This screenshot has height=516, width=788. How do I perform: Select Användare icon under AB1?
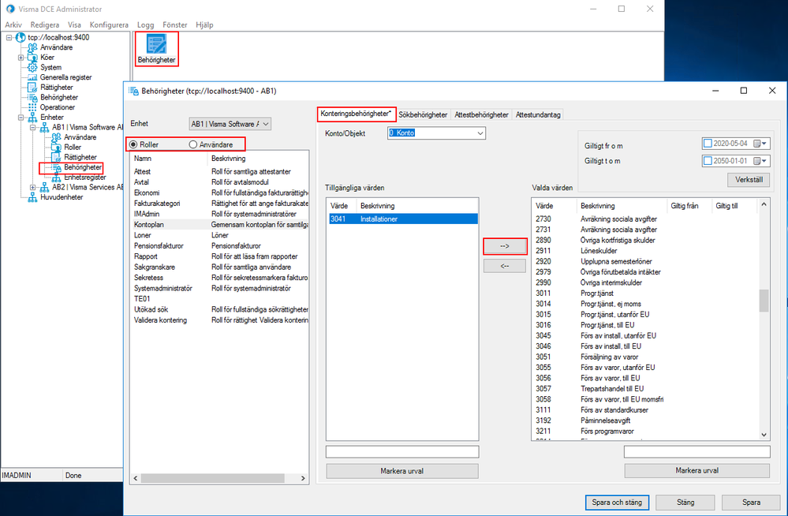point(56,137)
